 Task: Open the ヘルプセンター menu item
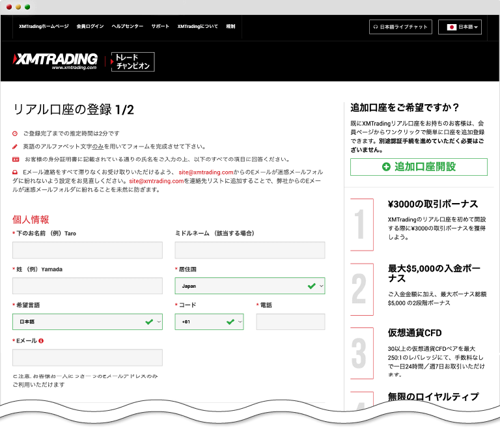point(127,27)
